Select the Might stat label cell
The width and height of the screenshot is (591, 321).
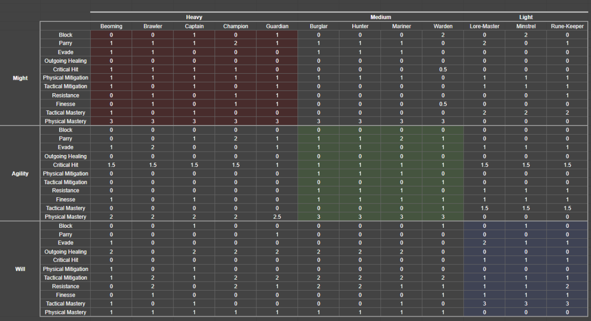[20, 78]
